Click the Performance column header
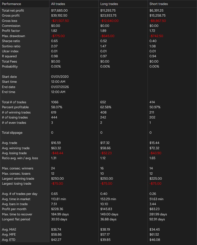 click(x=11, y=4)
